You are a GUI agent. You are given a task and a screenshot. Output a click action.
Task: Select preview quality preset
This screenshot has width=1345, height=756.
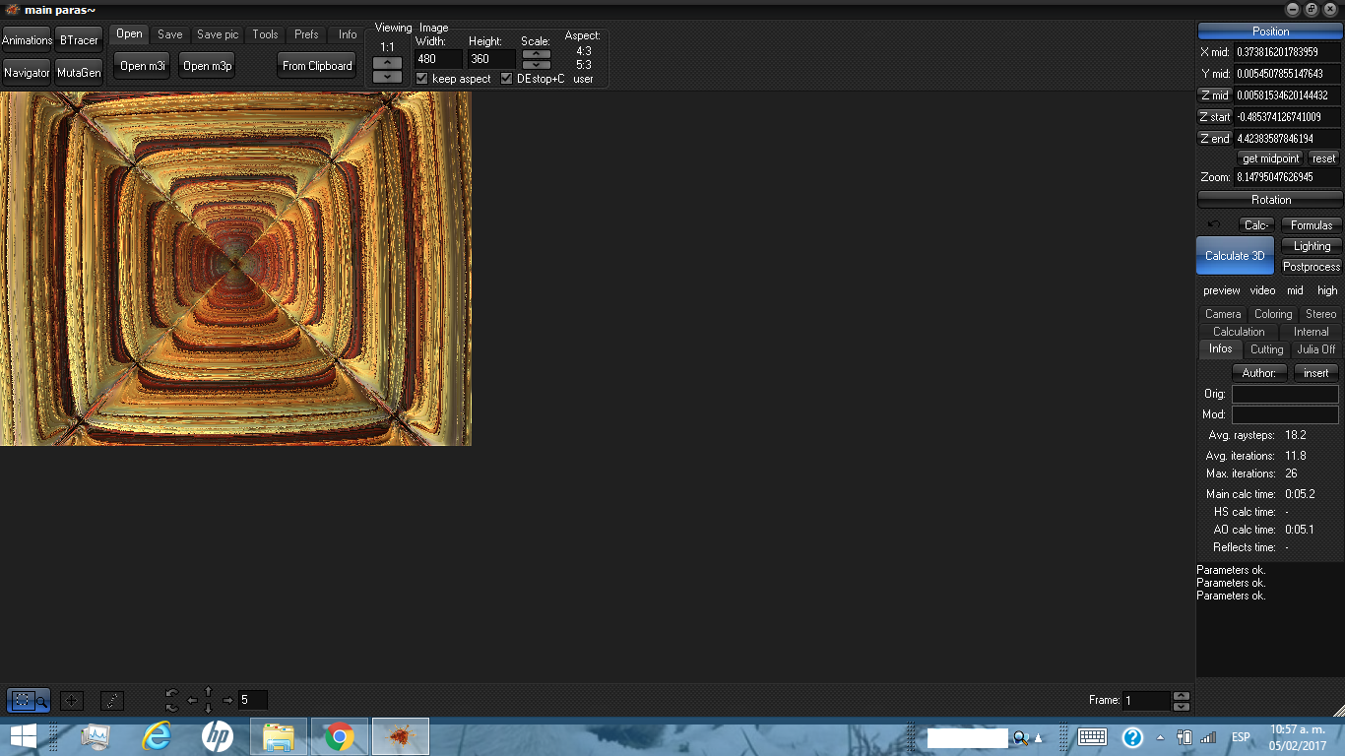tap(1222, 290)
